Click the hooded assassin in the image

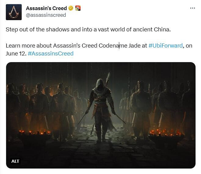tap(101, 107)
